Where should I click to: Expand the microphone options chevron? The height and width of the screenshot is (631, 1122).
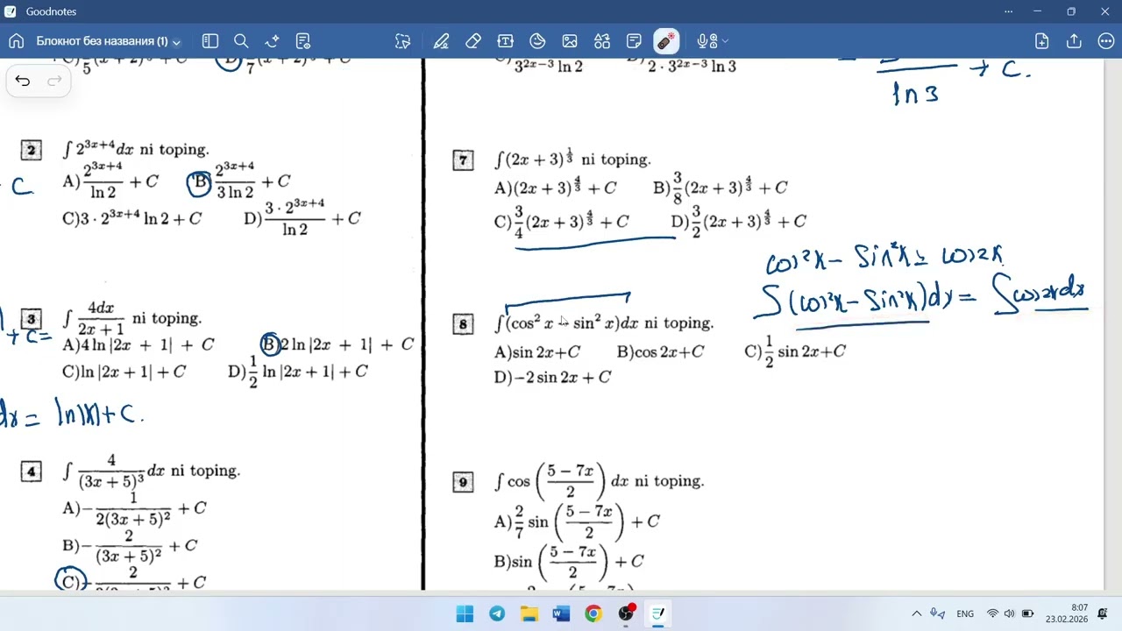tap(725, 41)
